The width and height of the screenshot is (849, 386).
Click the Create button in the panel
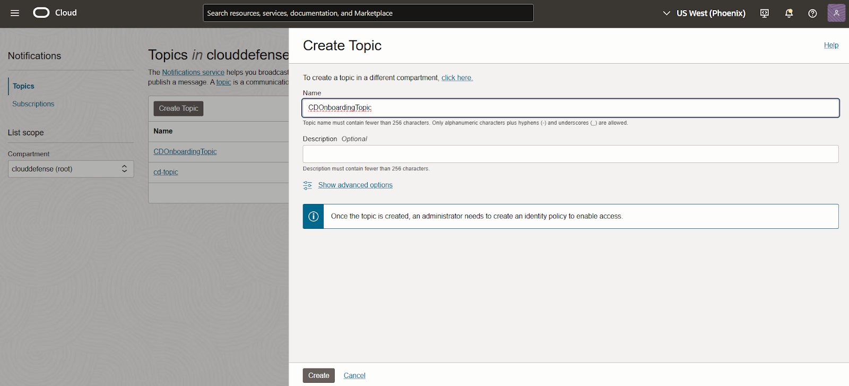coord(319,375)
